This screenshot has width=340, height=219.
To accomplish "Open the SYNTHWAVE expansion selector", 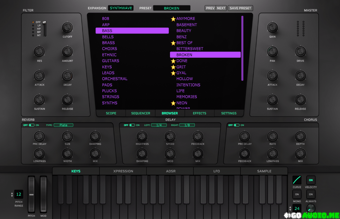I will (121, 8).
